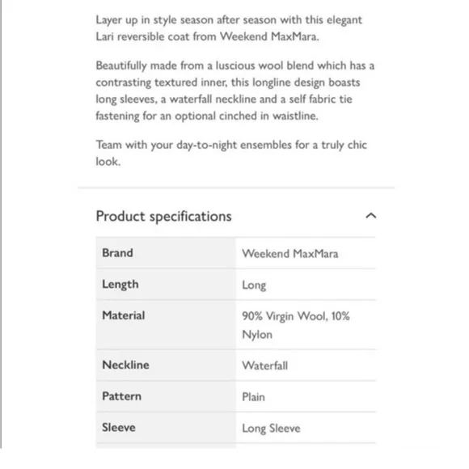Click the Plain pattern value

click(253, 397)
